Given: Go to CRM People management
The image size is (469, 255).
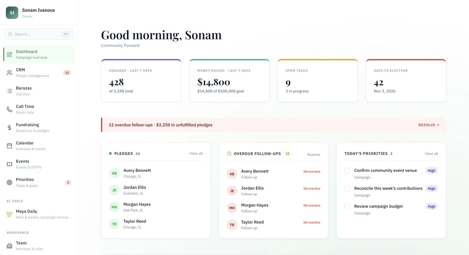Looking at the screenshot, I should (x=39, y=73).
